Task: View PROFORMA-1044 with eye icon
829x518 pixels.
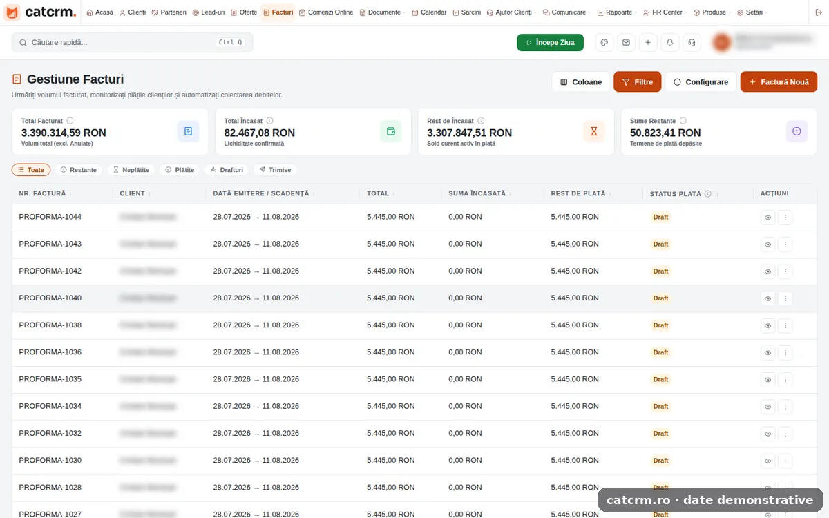Action: coord(768,218)
